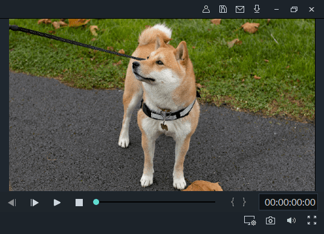The image size is (324, 234).
Task: Step back to previous frame
Action: 12,203
